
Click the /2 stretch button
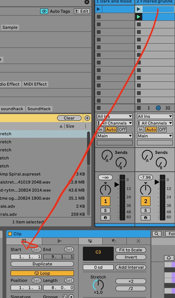point(131,289)
